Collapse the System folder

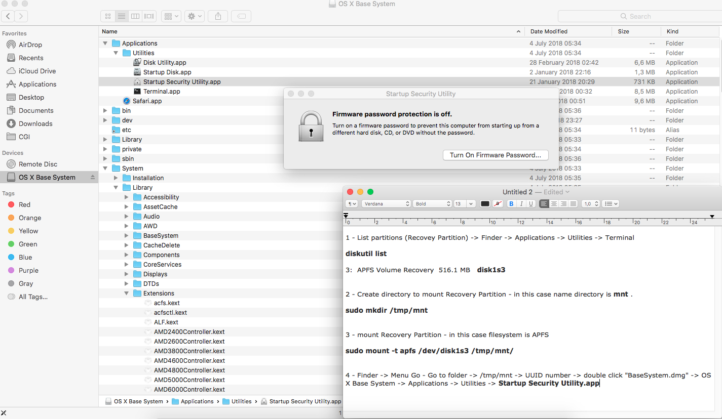[105, 169]
